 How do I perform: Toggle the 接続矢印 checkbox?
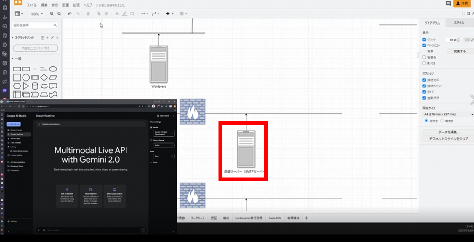424,80
